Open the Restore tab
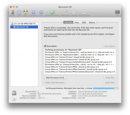This screenshot has height=115, width=130. [92, 22]
